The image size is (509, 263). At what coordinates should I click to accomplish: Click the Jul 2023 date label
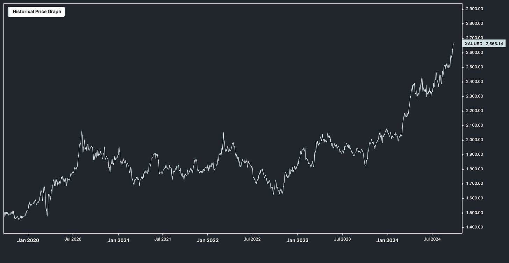342,240
